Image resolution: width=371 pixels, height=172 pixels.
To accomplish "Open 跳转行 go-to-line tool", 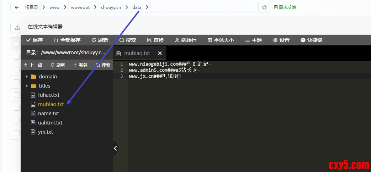I will pos(186,40).
